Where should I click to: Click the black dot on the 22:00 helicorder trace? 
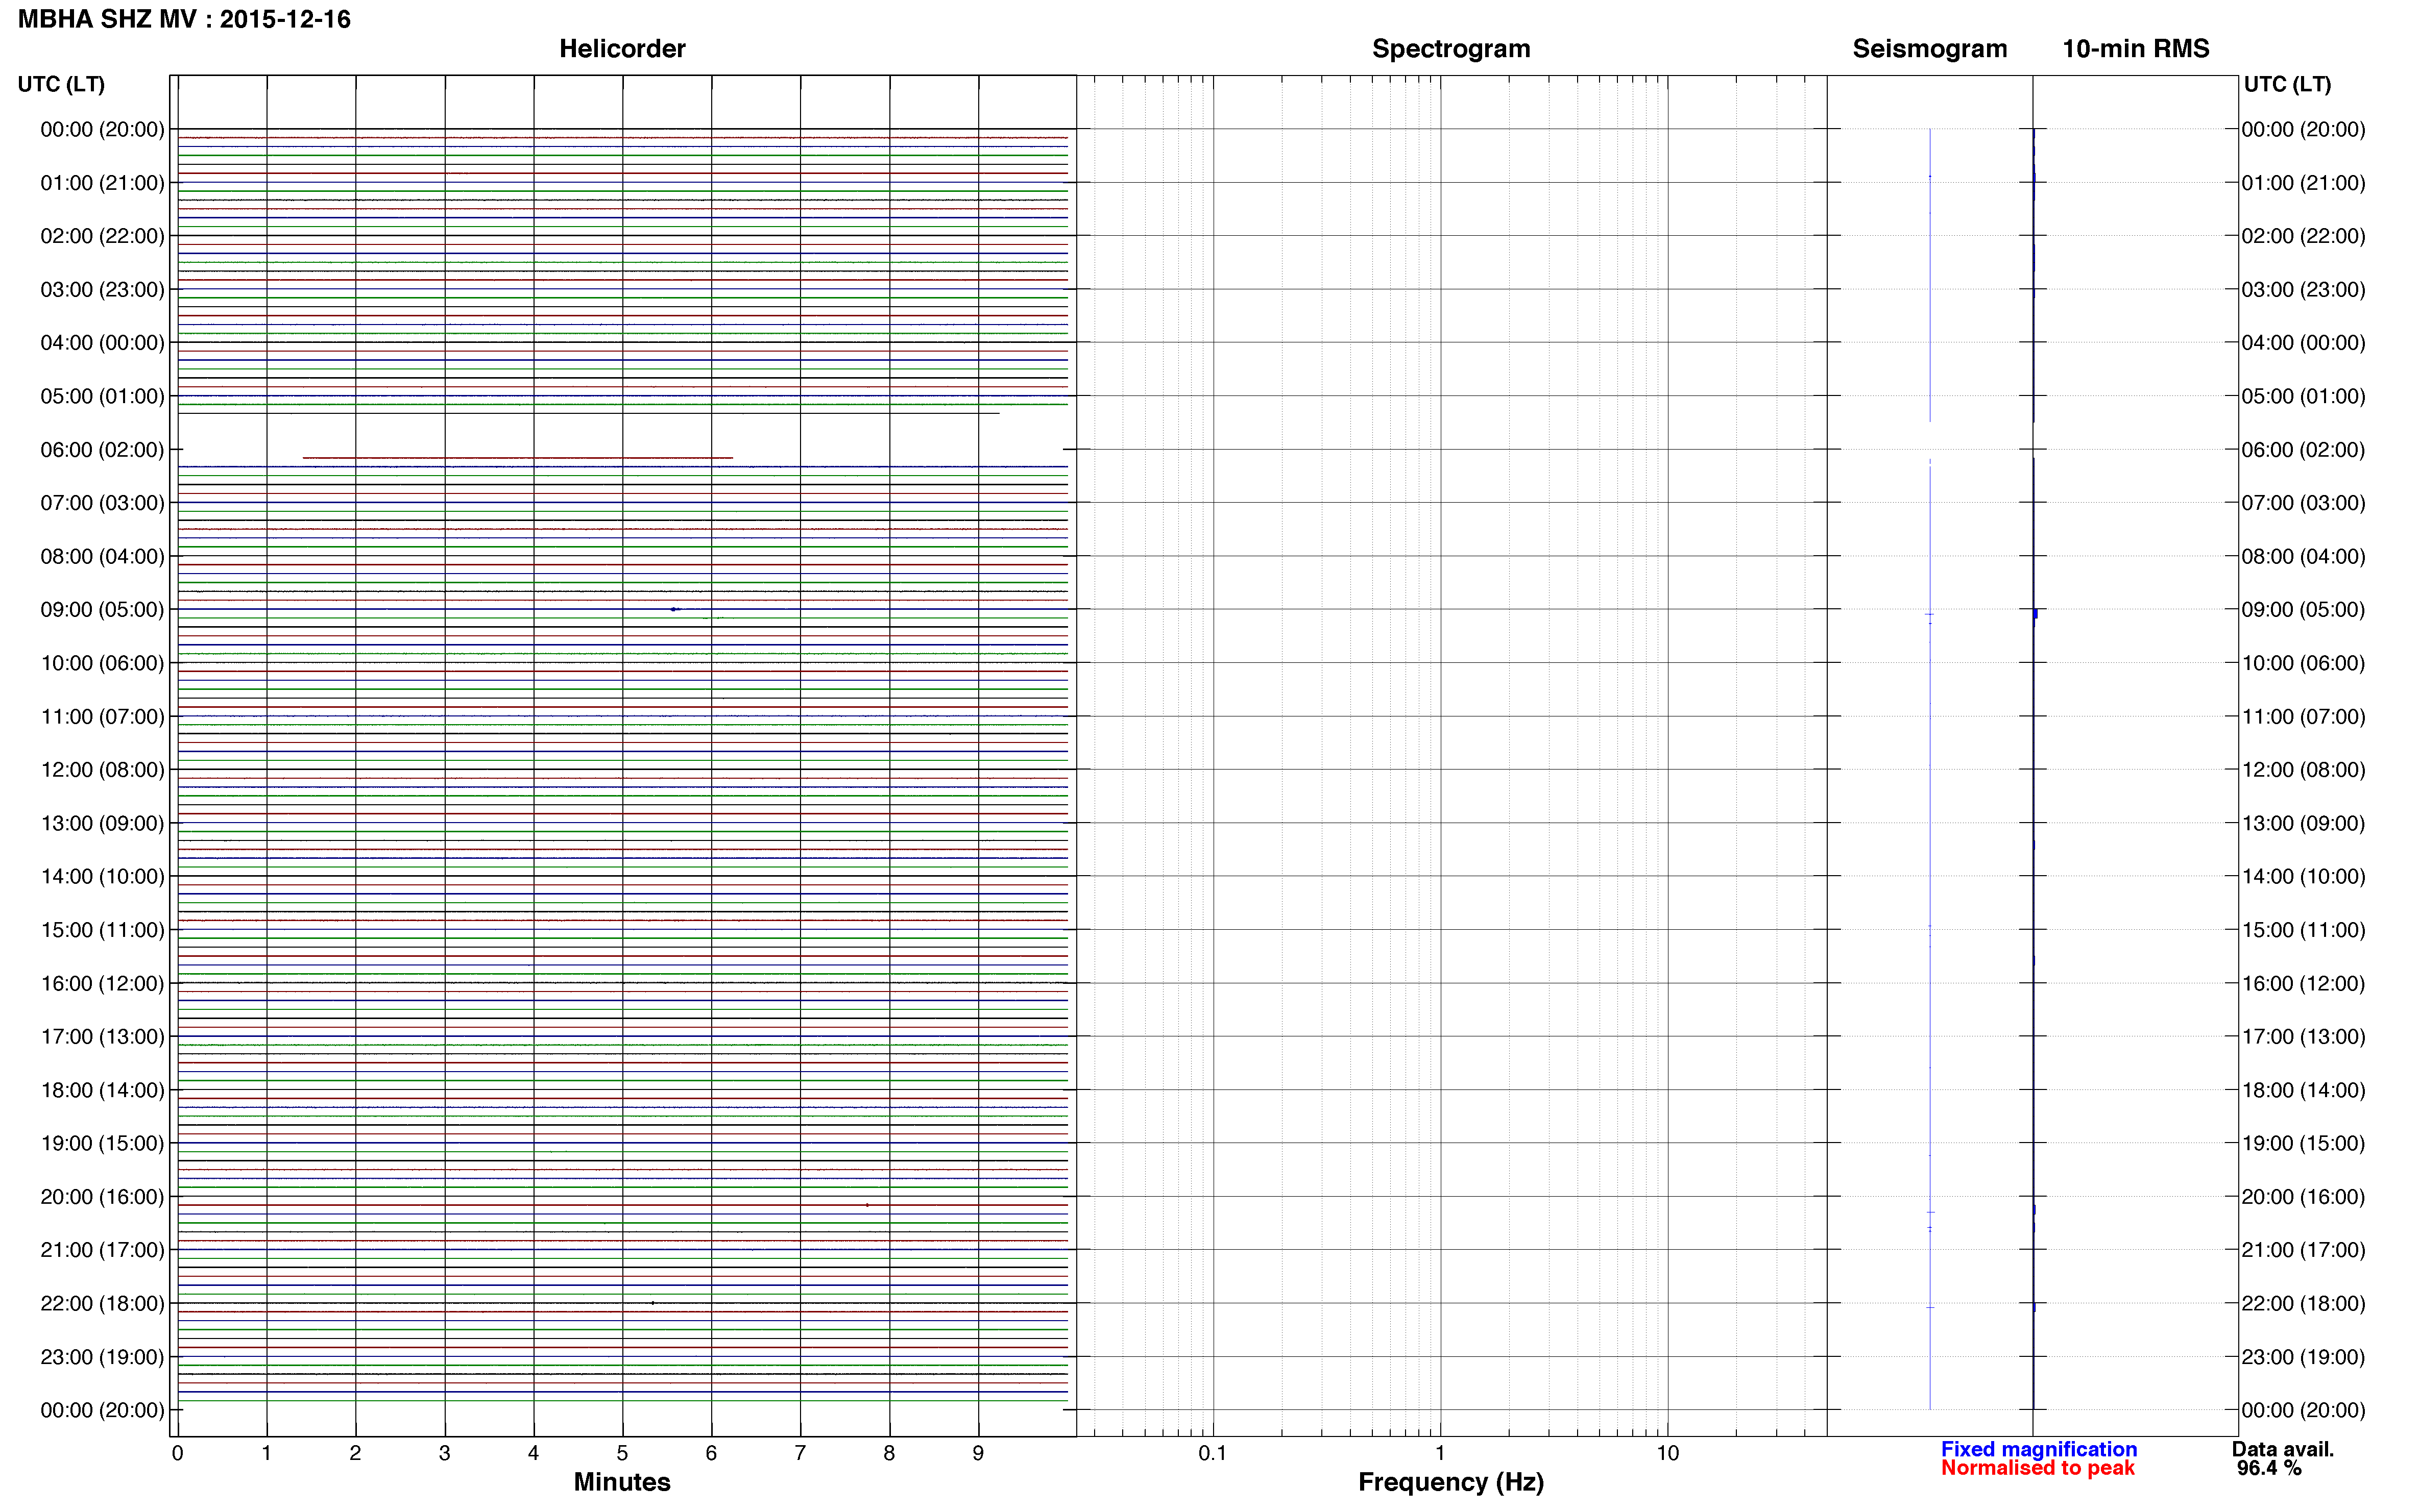[x=652, y=1303]
